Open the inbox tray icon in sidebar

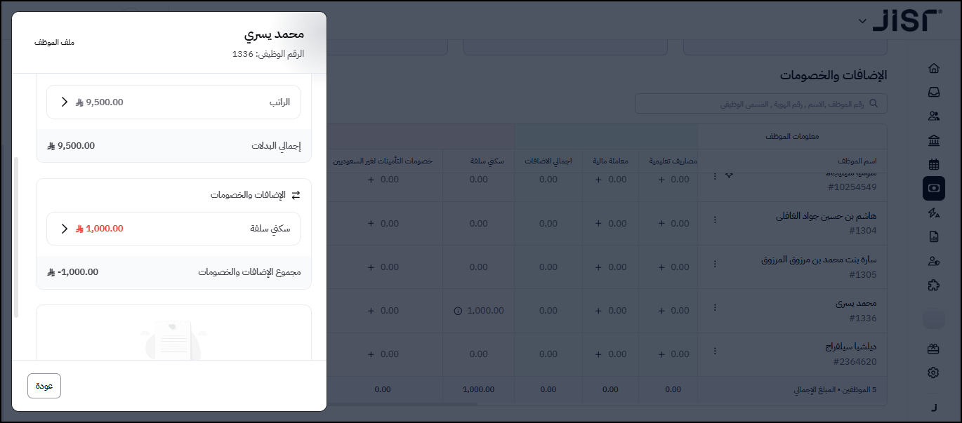pyautogui.click(x=933, y=92)
